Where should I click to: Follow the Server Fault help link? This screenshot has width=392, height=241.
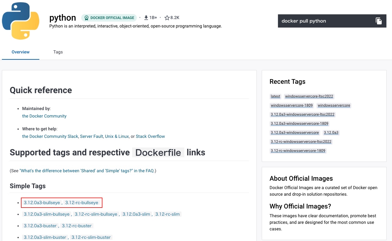92,136
